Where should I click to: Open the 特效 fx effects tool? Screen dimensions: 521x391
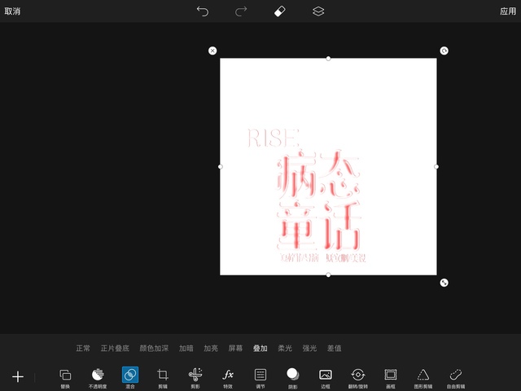coord(228,375)
